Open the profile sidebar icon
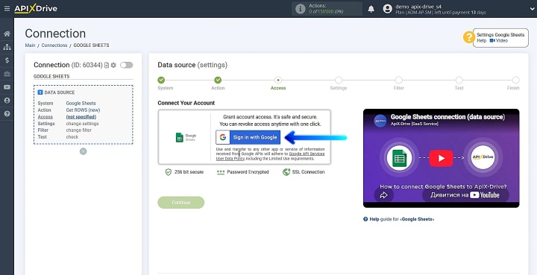 pos(7,101)
